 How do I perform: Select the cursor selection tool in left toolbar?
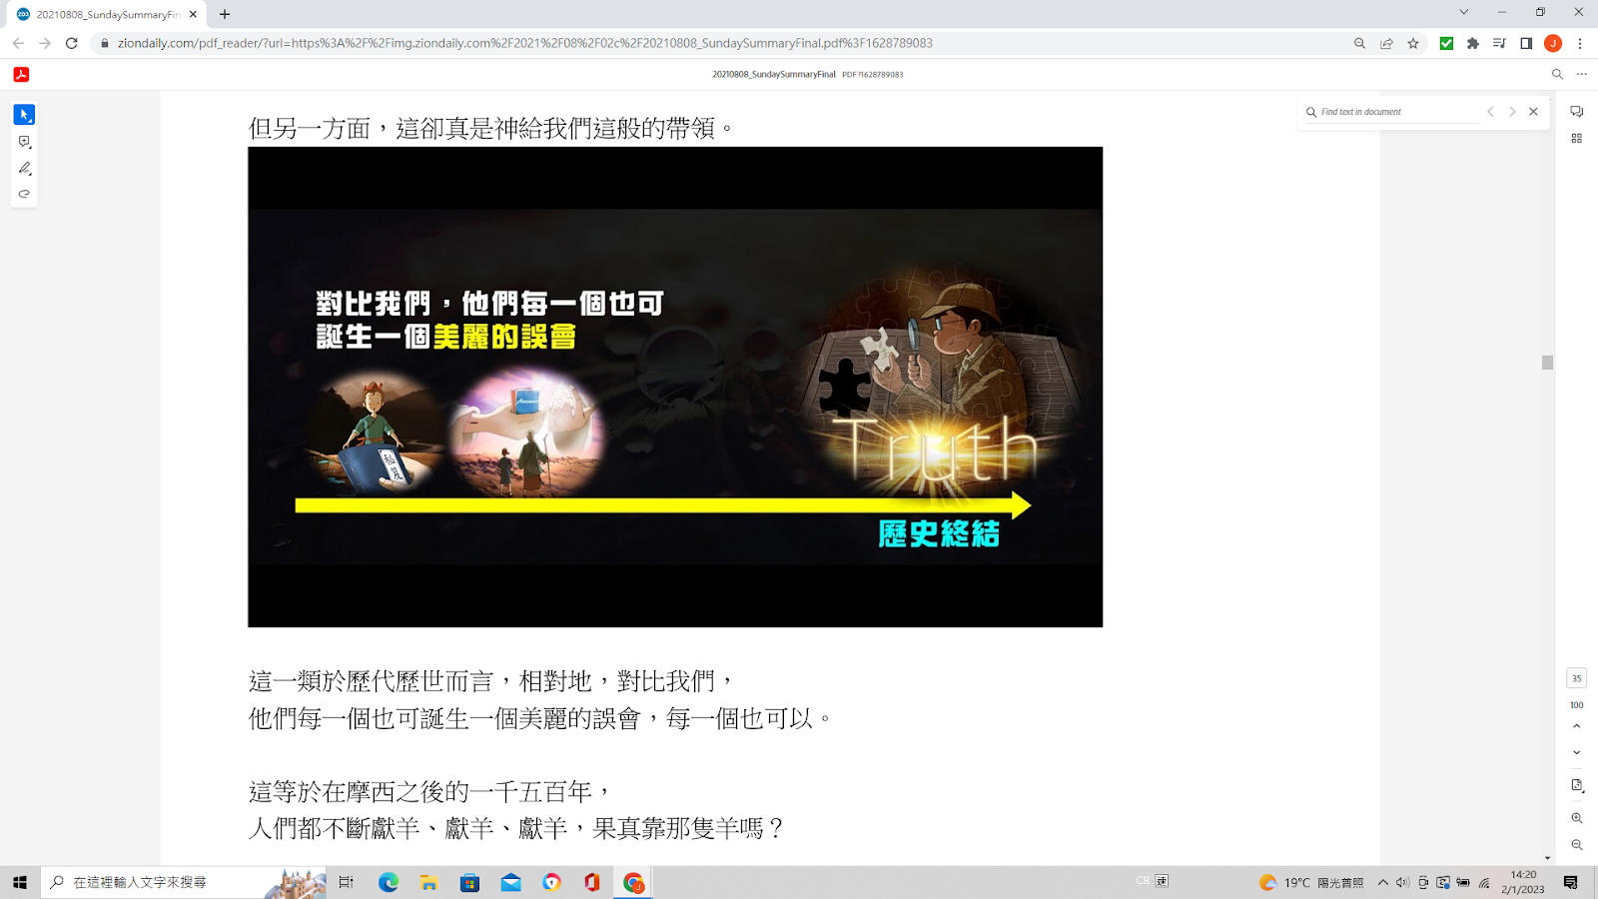(24, 115)
